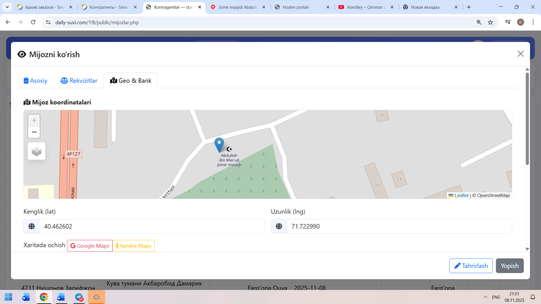Switch to Google Chrome in the taskbar
Image resolution: width=541 pixels, height=304 pixels.
pos(44,297)
